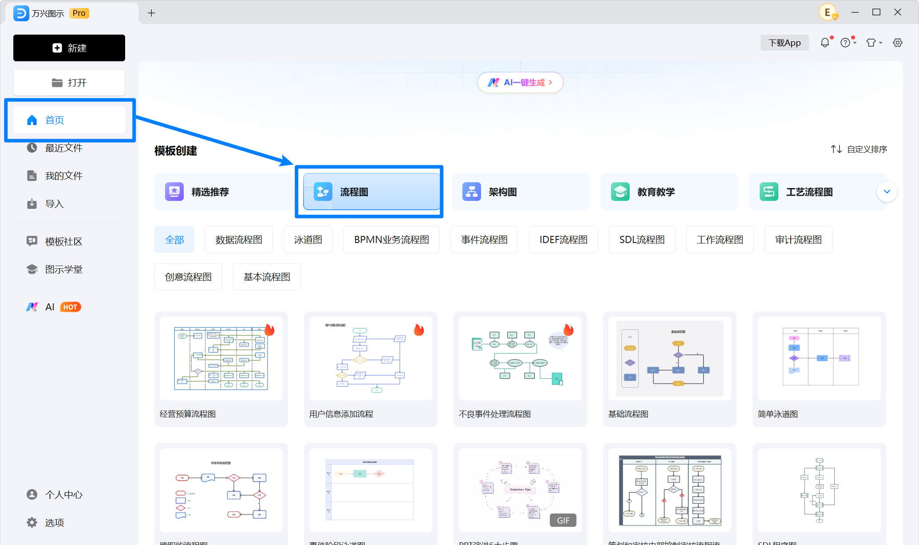Go to 首页 in the sidebar
Image resolution: width=919 pixels, height=545 pixels.
coord(69,120)
